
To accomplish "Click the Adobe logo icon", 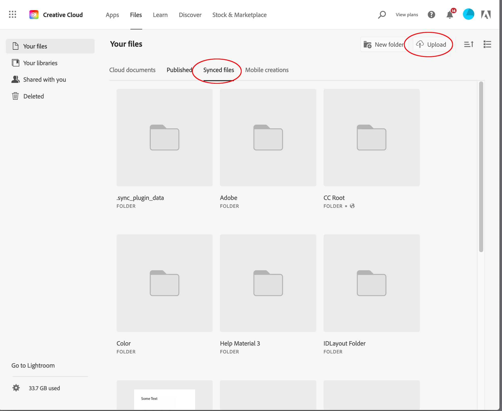I will coord(486,15).
